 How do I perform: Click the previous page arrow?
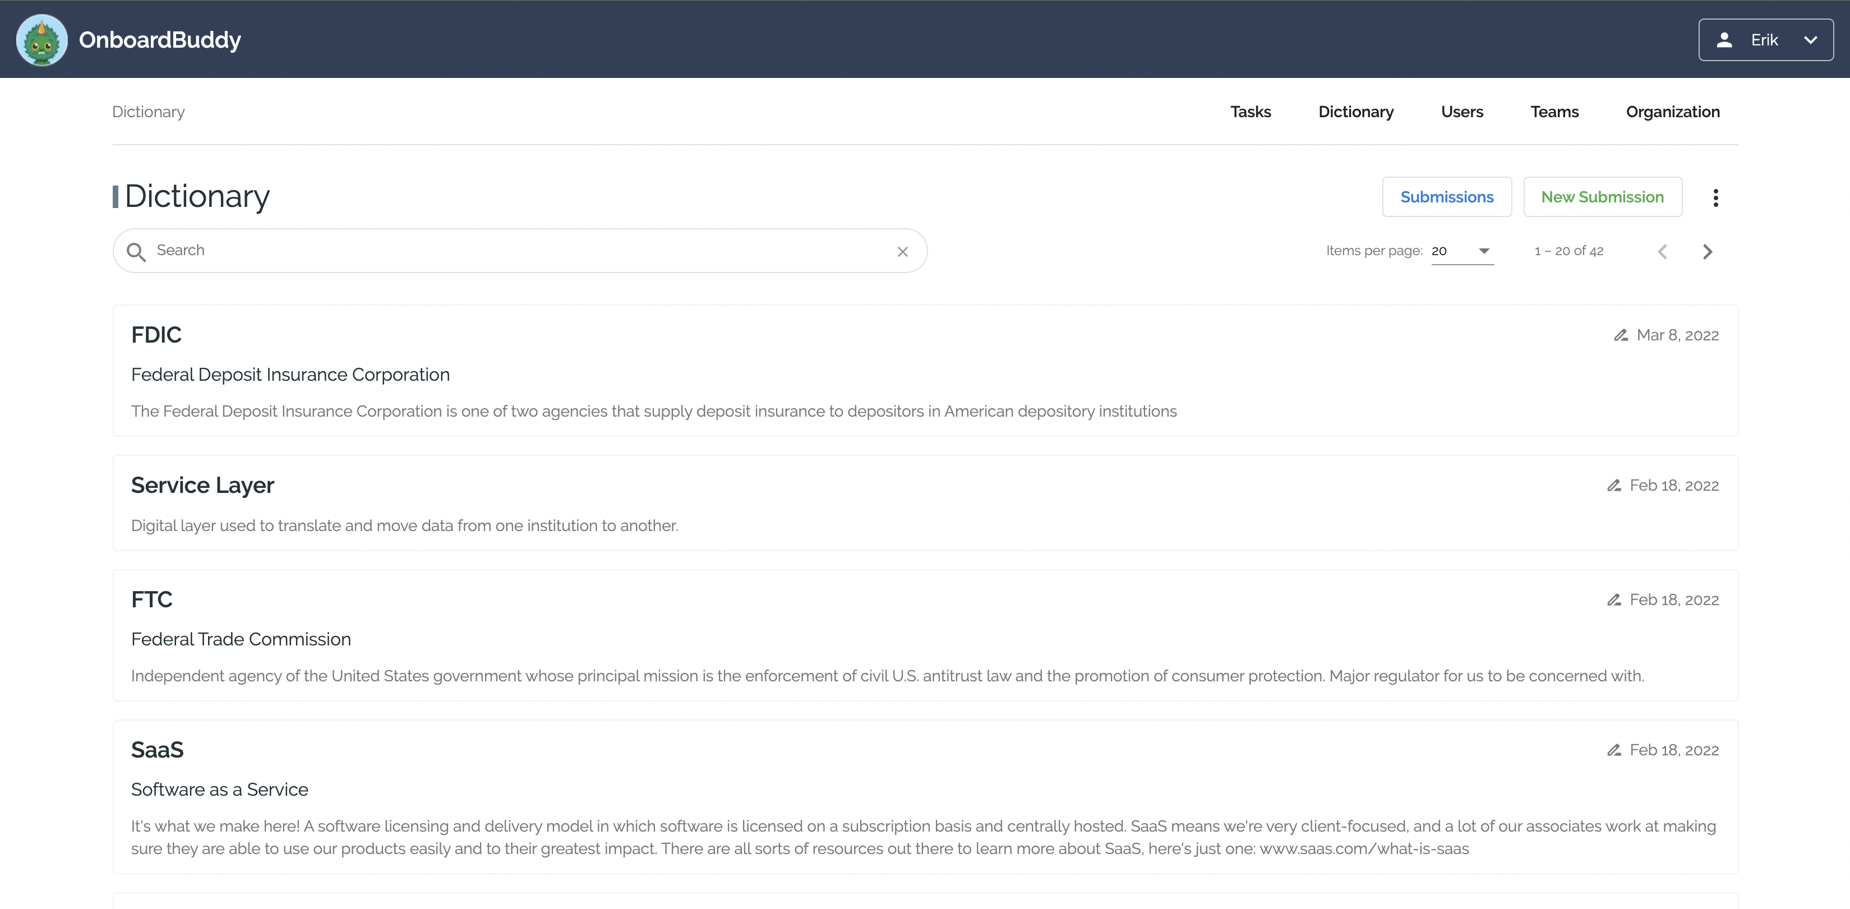click(x=1662, y=251)
